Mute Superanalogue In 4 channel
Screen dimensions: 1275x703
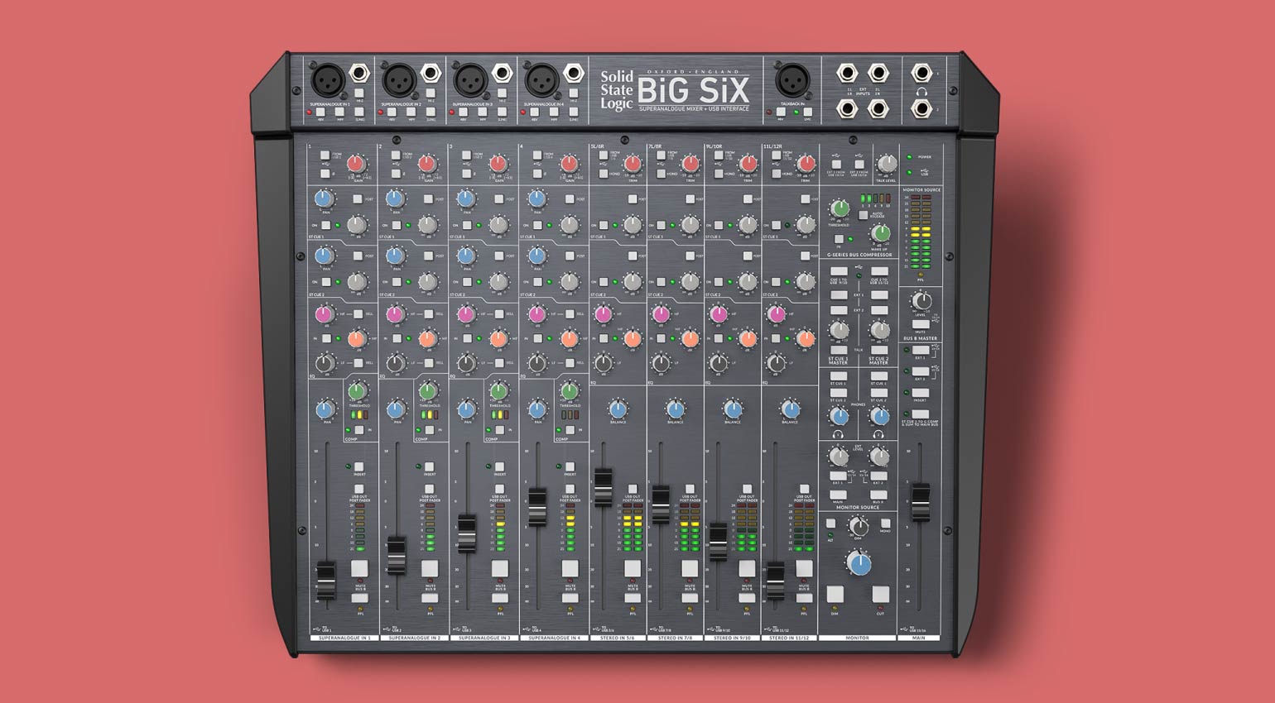point(570,568)
